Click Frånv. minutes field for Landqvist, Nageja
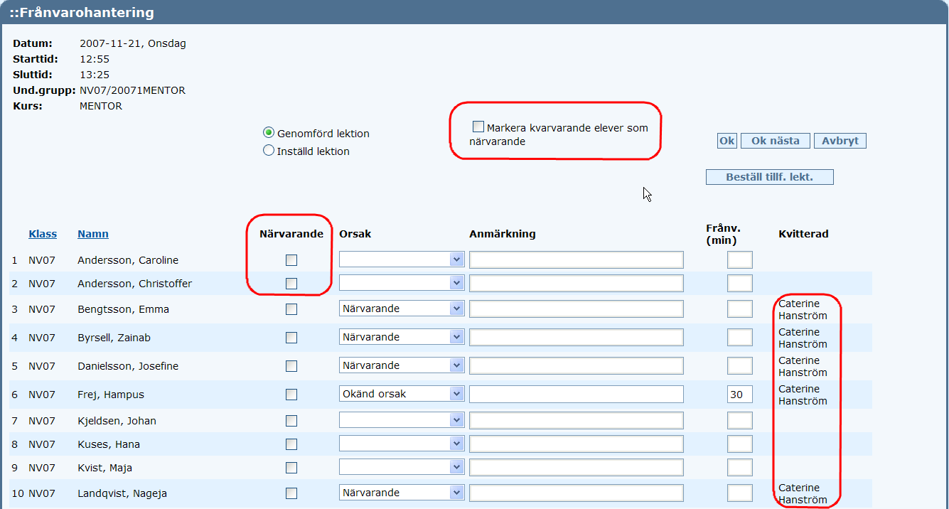This screenshot has height=509, width=949. point(740,493)
